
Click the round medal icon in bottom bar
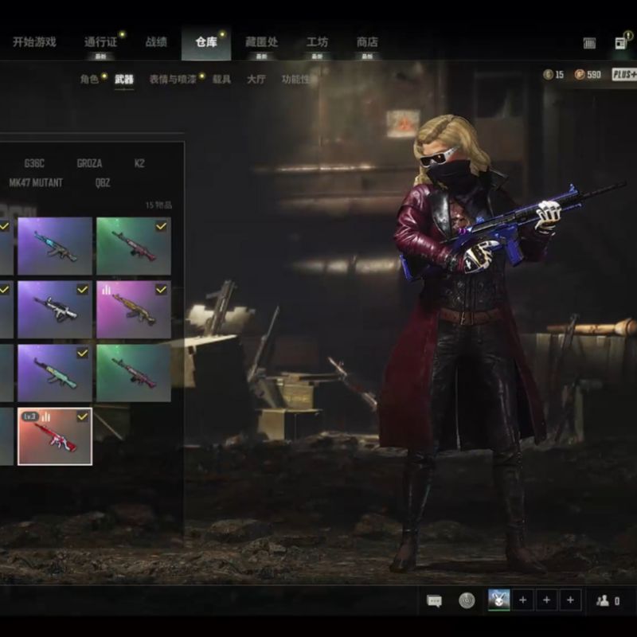[x=467, y=601]
